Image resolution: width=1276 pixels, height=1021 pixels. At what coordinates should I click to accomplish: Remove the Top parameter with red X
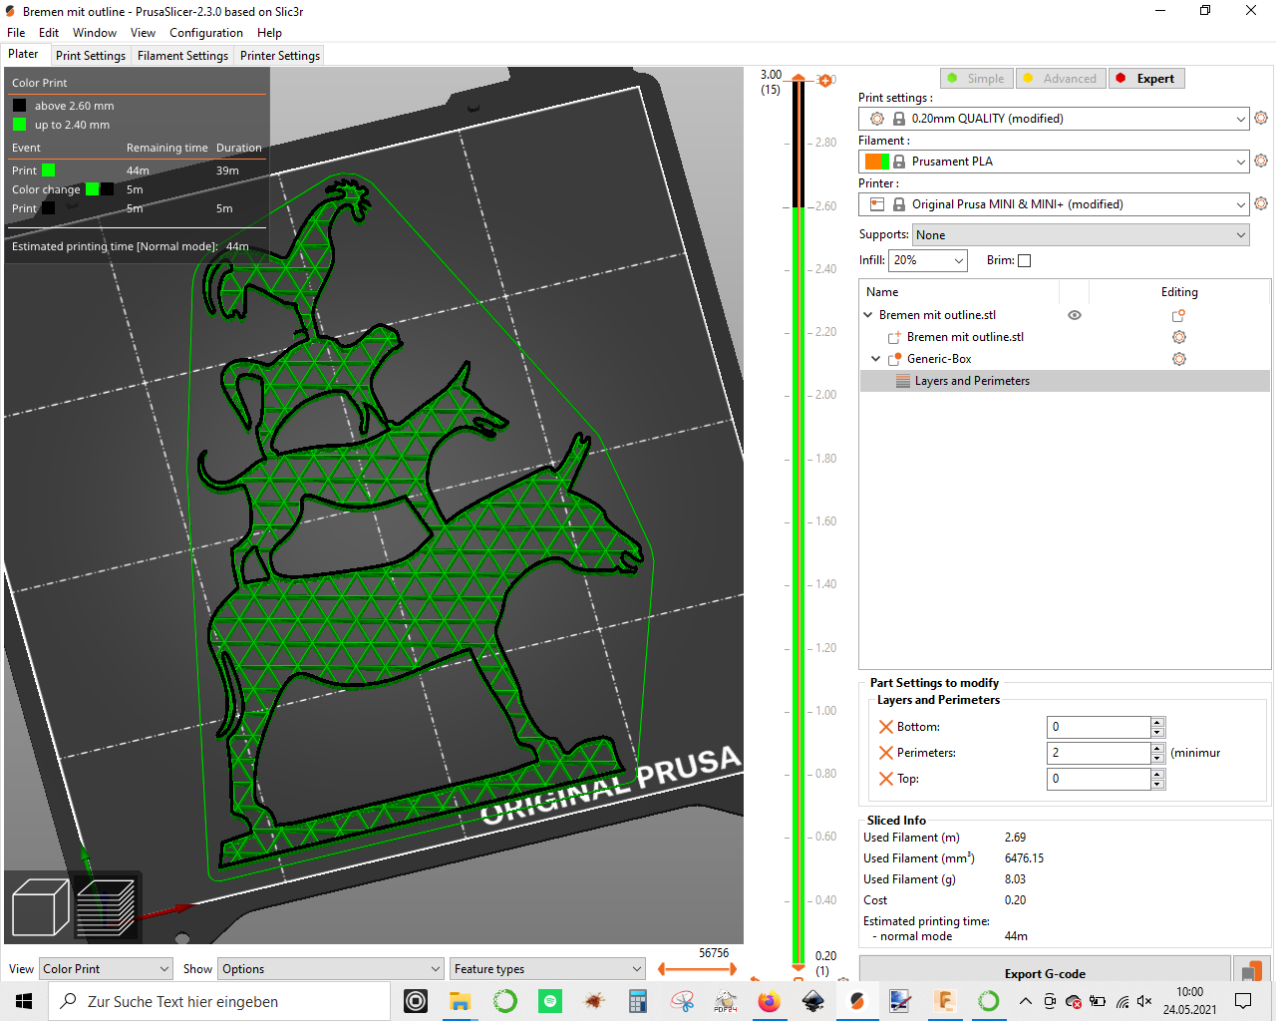(x=886, y=779)
